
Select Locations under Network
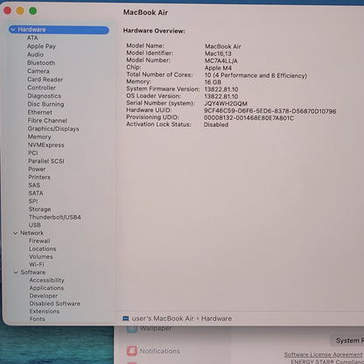(42, 248)
